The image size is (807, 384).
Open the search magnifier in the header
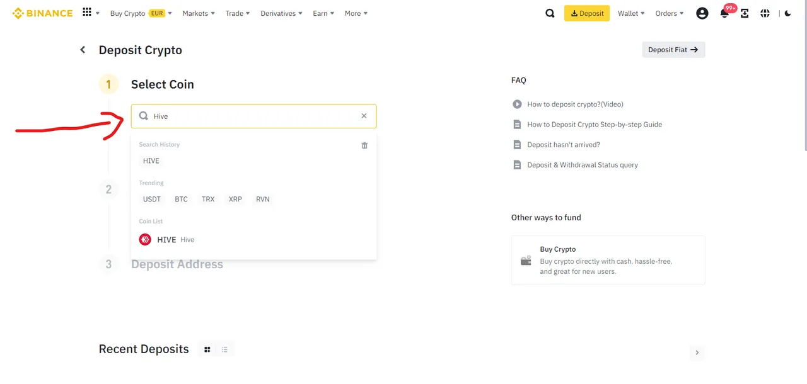click(550, 13)
